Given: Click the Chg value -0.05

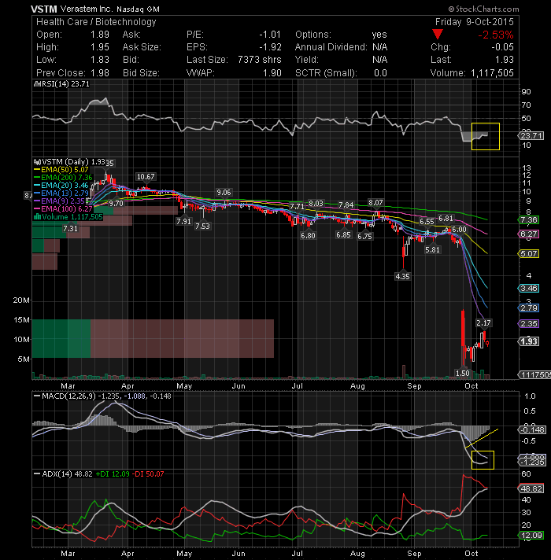Looking at the screenshot, I should click(502, 47).
